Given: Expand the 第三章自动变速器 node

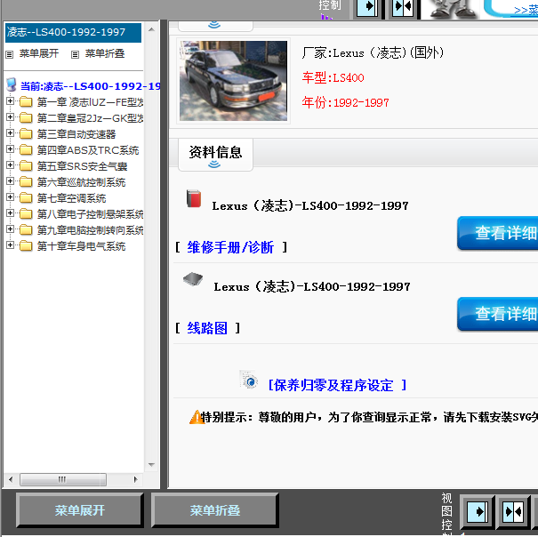Looking at the screenshot, I should [x=10, y=133].
